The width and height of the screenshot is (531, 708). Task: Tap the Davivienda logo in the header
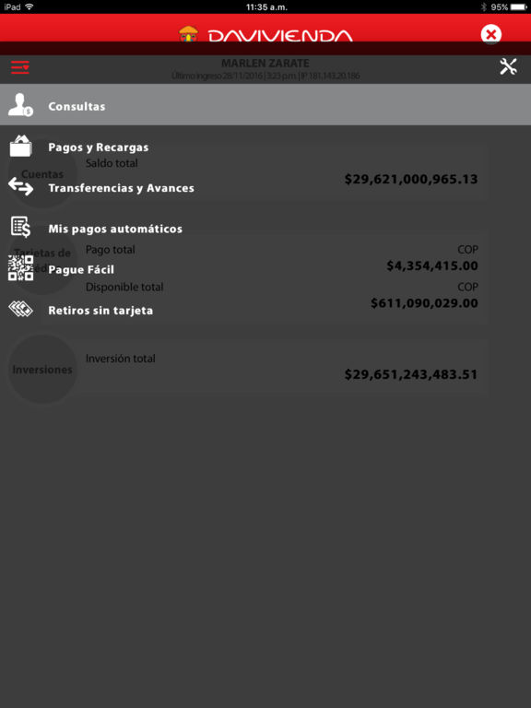coord(265,34)
